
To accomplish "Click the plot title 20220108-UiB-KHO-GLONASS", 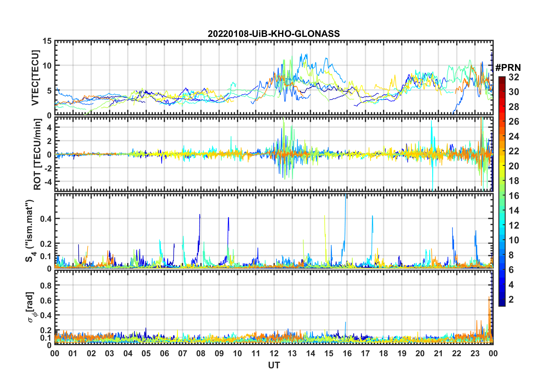I will pyautogui.click(x=274, y=34).
